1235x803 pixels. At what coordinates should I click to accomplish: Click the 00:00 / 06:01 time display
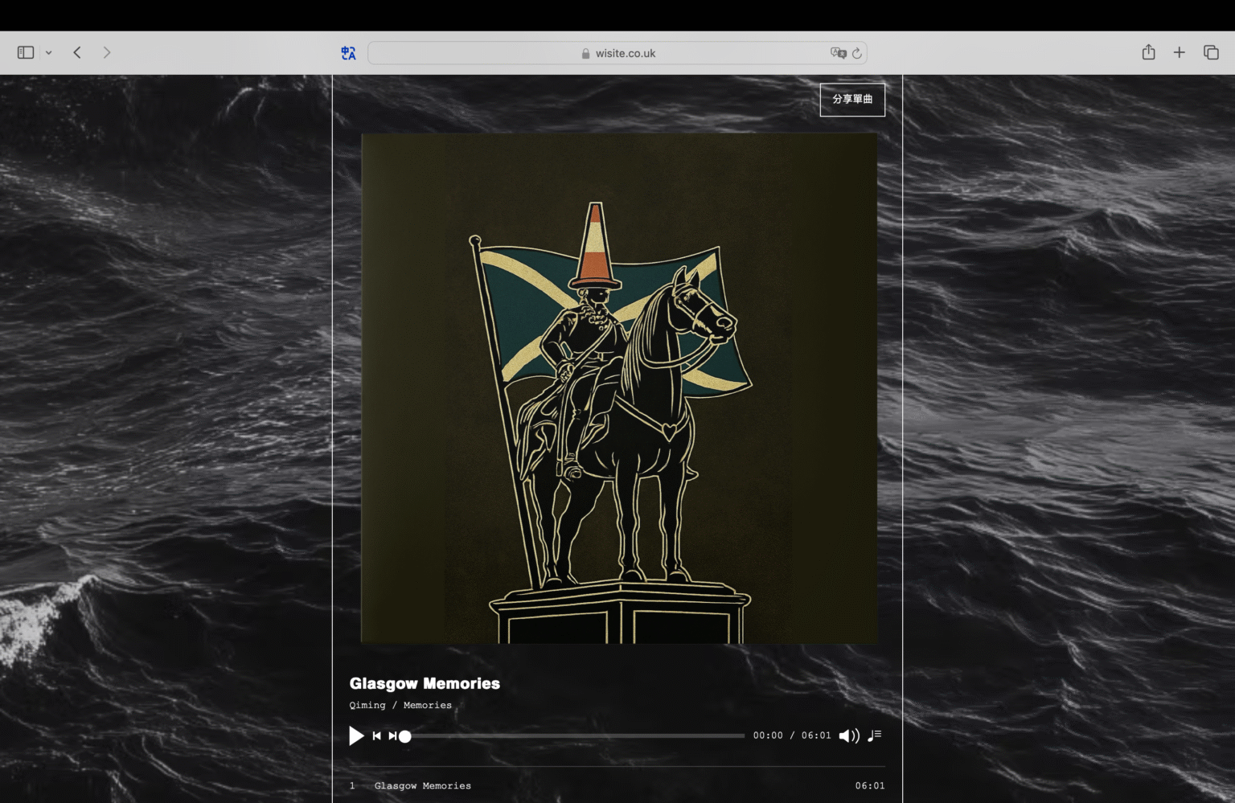click(792, 735)
